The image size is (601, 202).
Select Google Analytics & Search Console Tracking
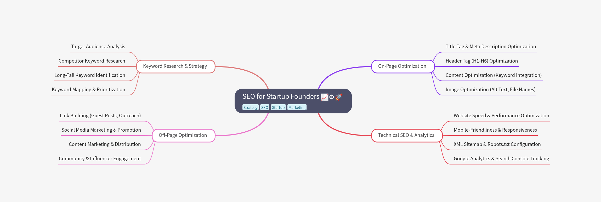tap(501, 159)
